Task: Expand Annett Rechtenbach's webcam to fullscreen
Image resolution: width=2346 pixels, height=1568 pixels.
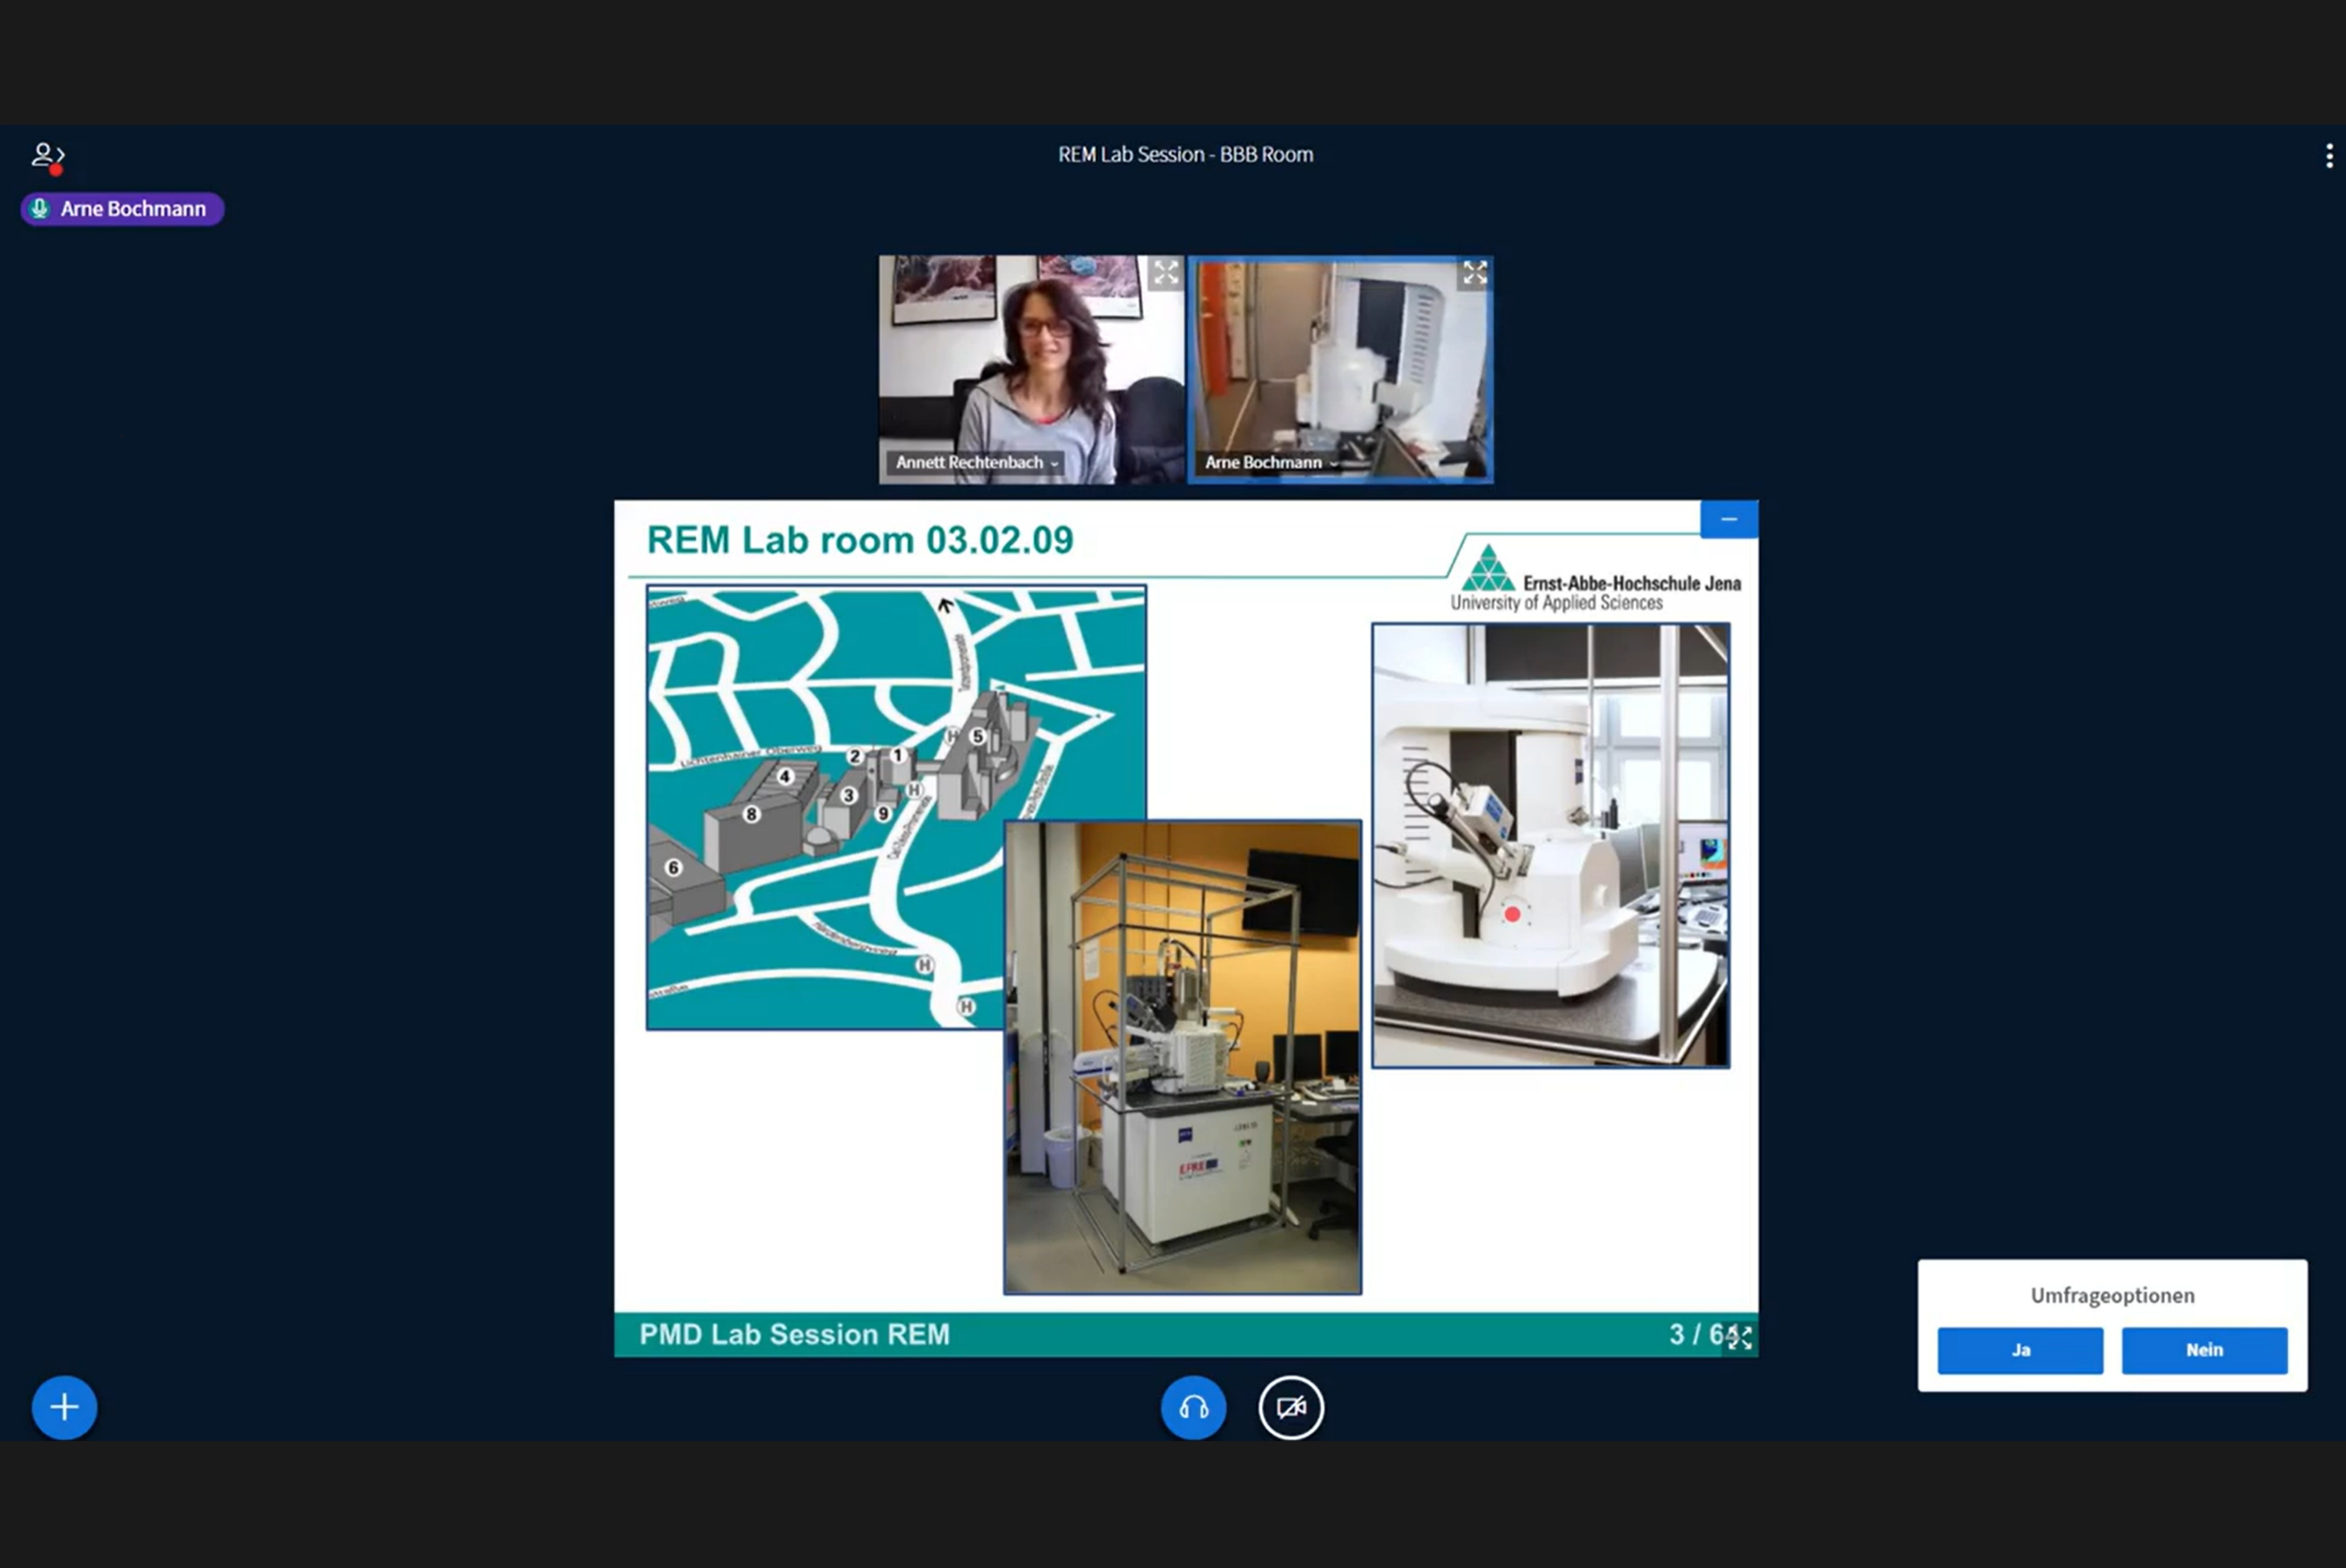Action: click(x=1165, y=273)
